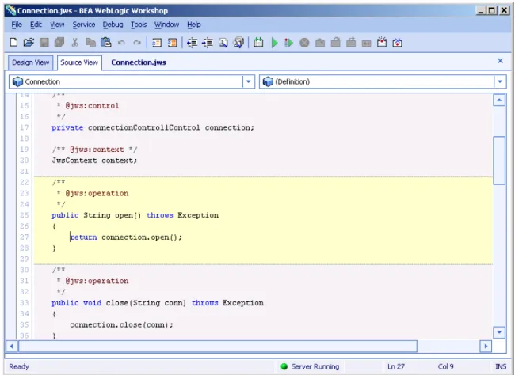Toggle breakpoint with red star icon
Image resolution: width=515 pixels, height=375 pixels.
[x=382, y=42]
